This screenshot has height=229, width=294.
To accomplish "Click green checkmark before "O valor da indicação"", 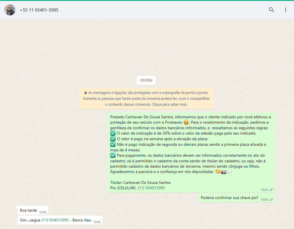I will tap(113, 133).
